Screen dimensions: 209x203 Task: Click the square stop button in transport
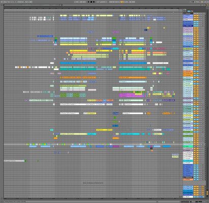(91, 2)
